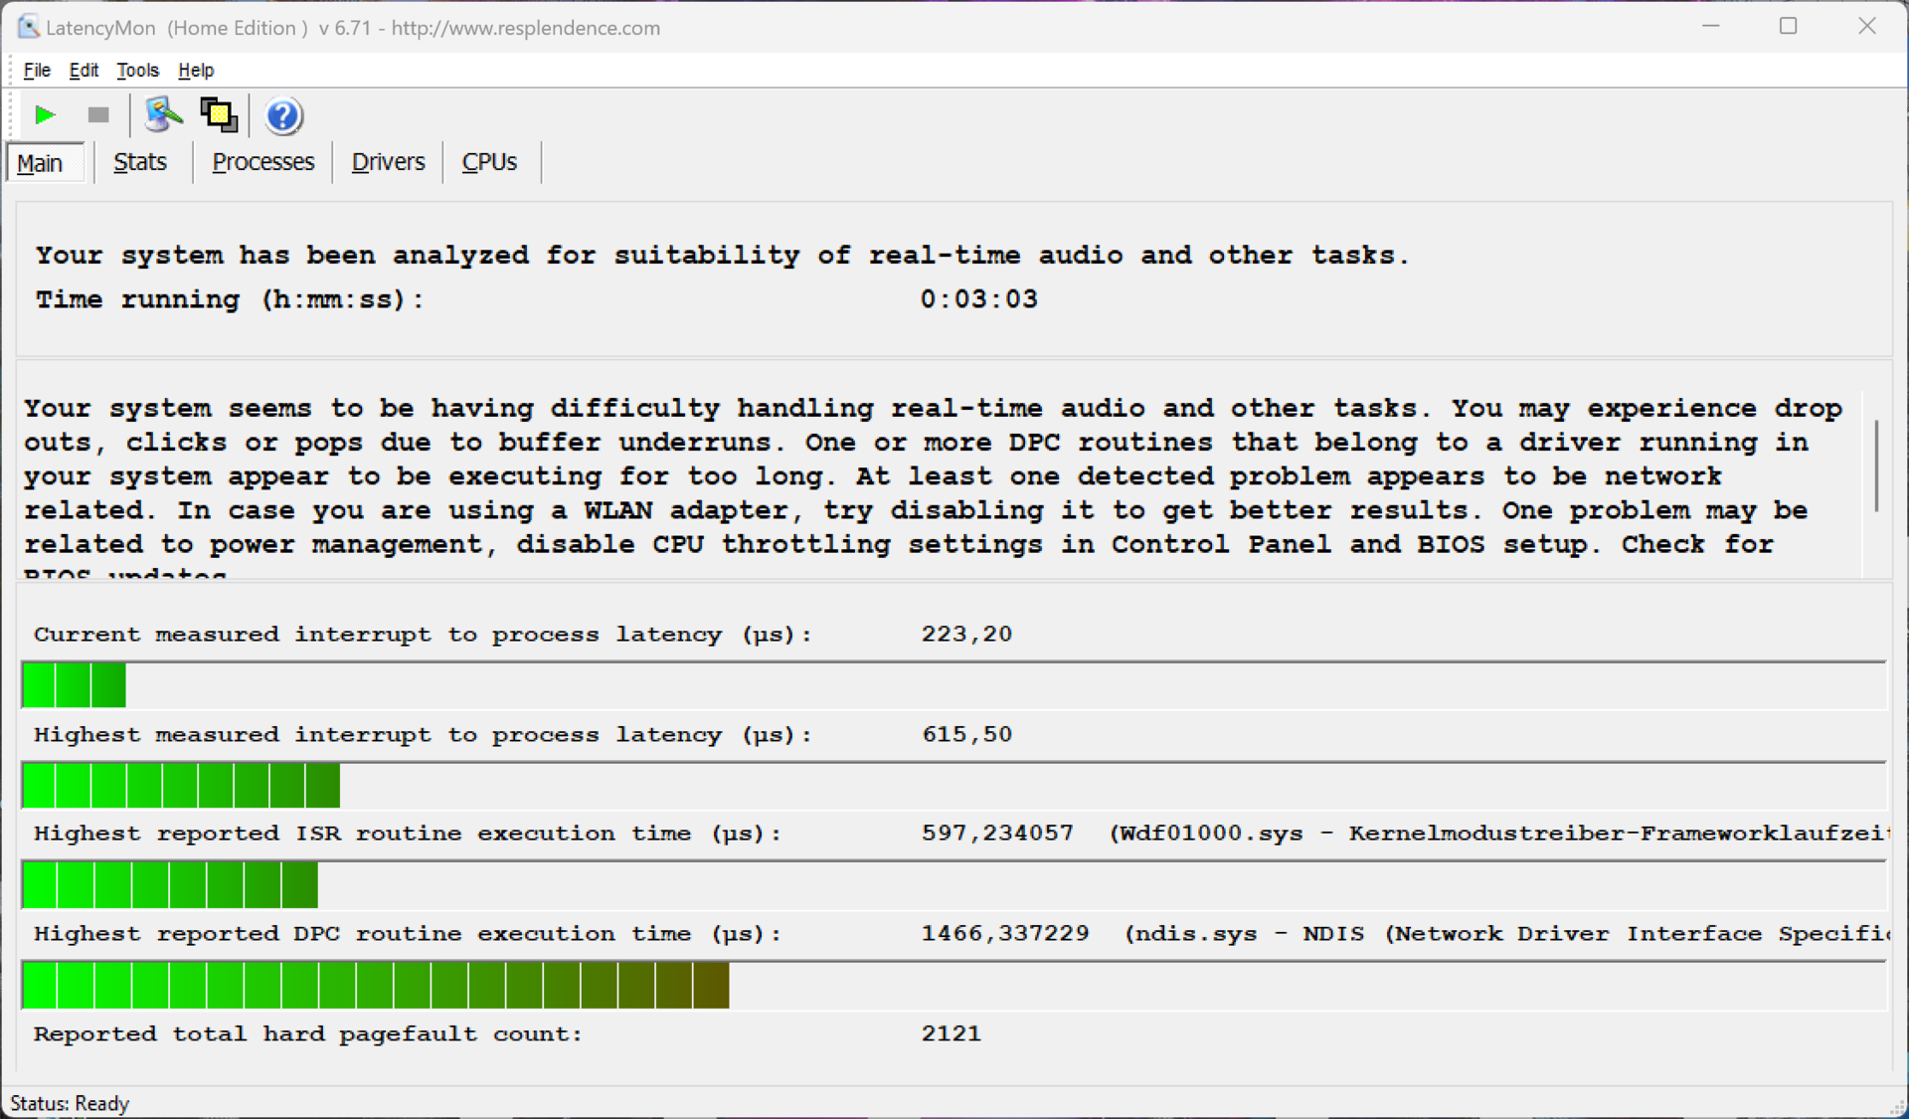The image size is (1909, 1119).
Task: Click the toolbar drag handle grip
Action: tap(11, 115)
